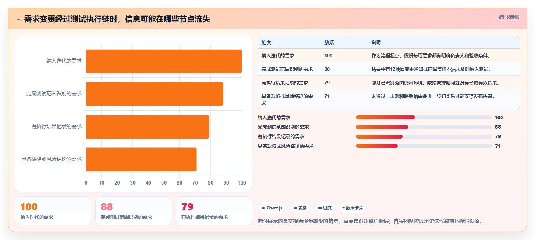Viewport: 535px width, 240px height.
Task: Click the 说明 table column header
Action: coord(376,42)
